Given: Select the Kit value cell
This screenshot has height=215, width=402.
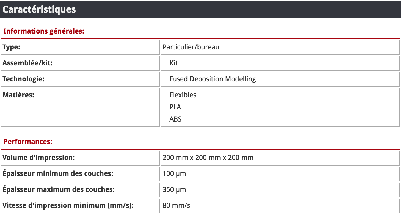Looking at the screenshot, I should pos(174,63).
